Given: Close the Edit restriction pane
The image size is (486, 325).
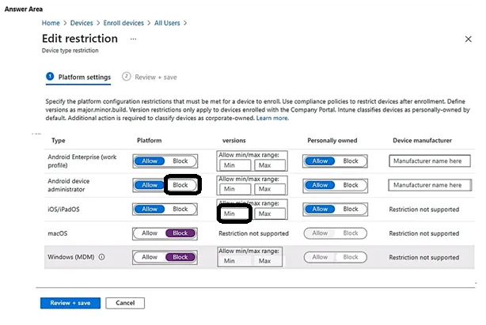Looking at the screenshot, I should click(468, 39).
